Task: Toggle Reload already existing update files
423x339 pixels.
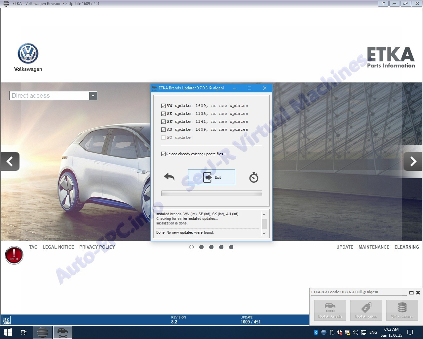Action: coord(163,154)
